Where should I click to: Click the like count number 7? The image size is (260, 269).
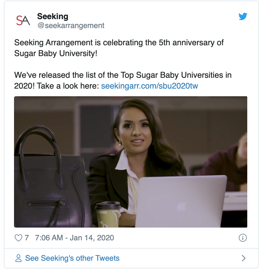coord(26,238)
